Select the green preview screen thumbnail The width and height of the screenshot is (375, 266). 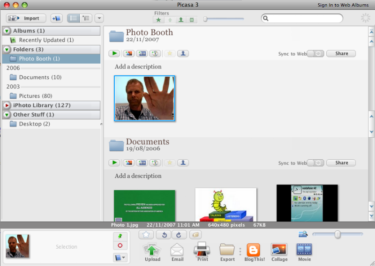click(144, 206)
